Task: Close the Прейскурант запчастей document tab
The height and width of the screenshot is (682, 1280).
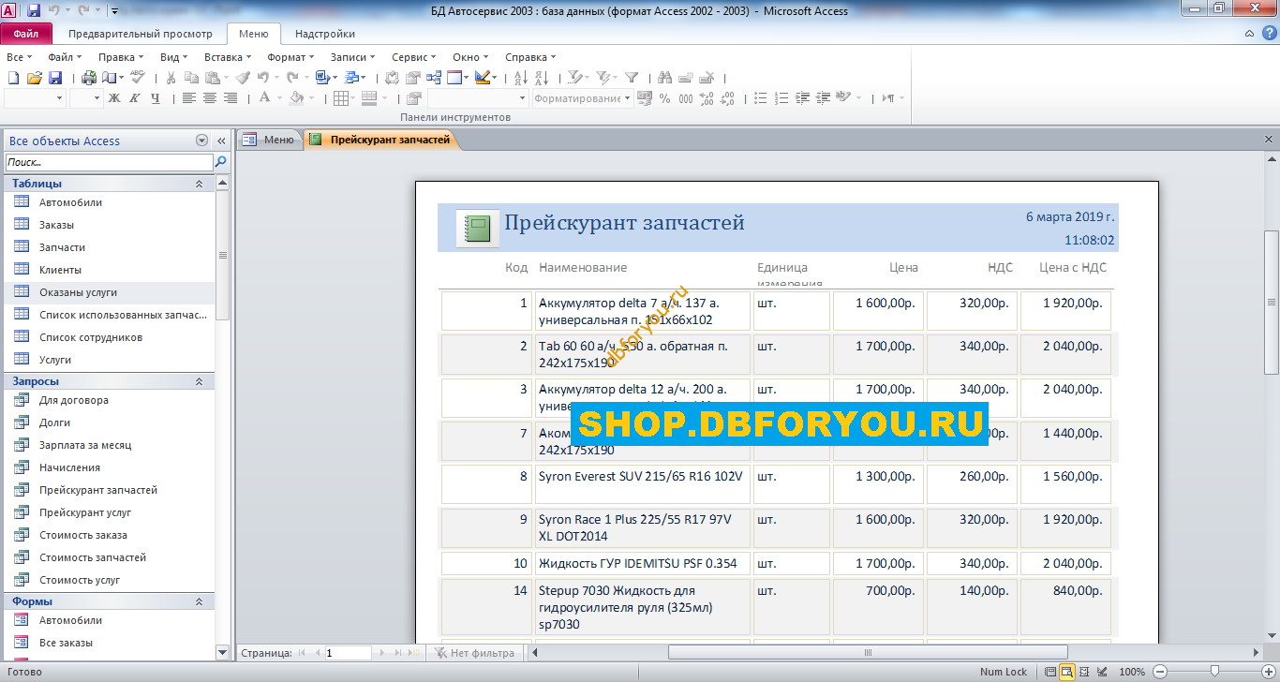Action: [1268, 140]
